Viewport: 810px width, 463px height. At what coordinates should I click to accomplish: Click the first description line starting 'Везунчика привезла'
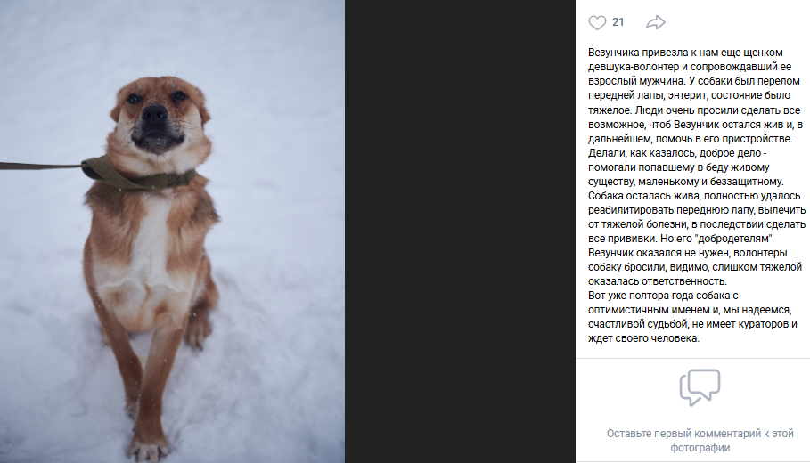685,53
